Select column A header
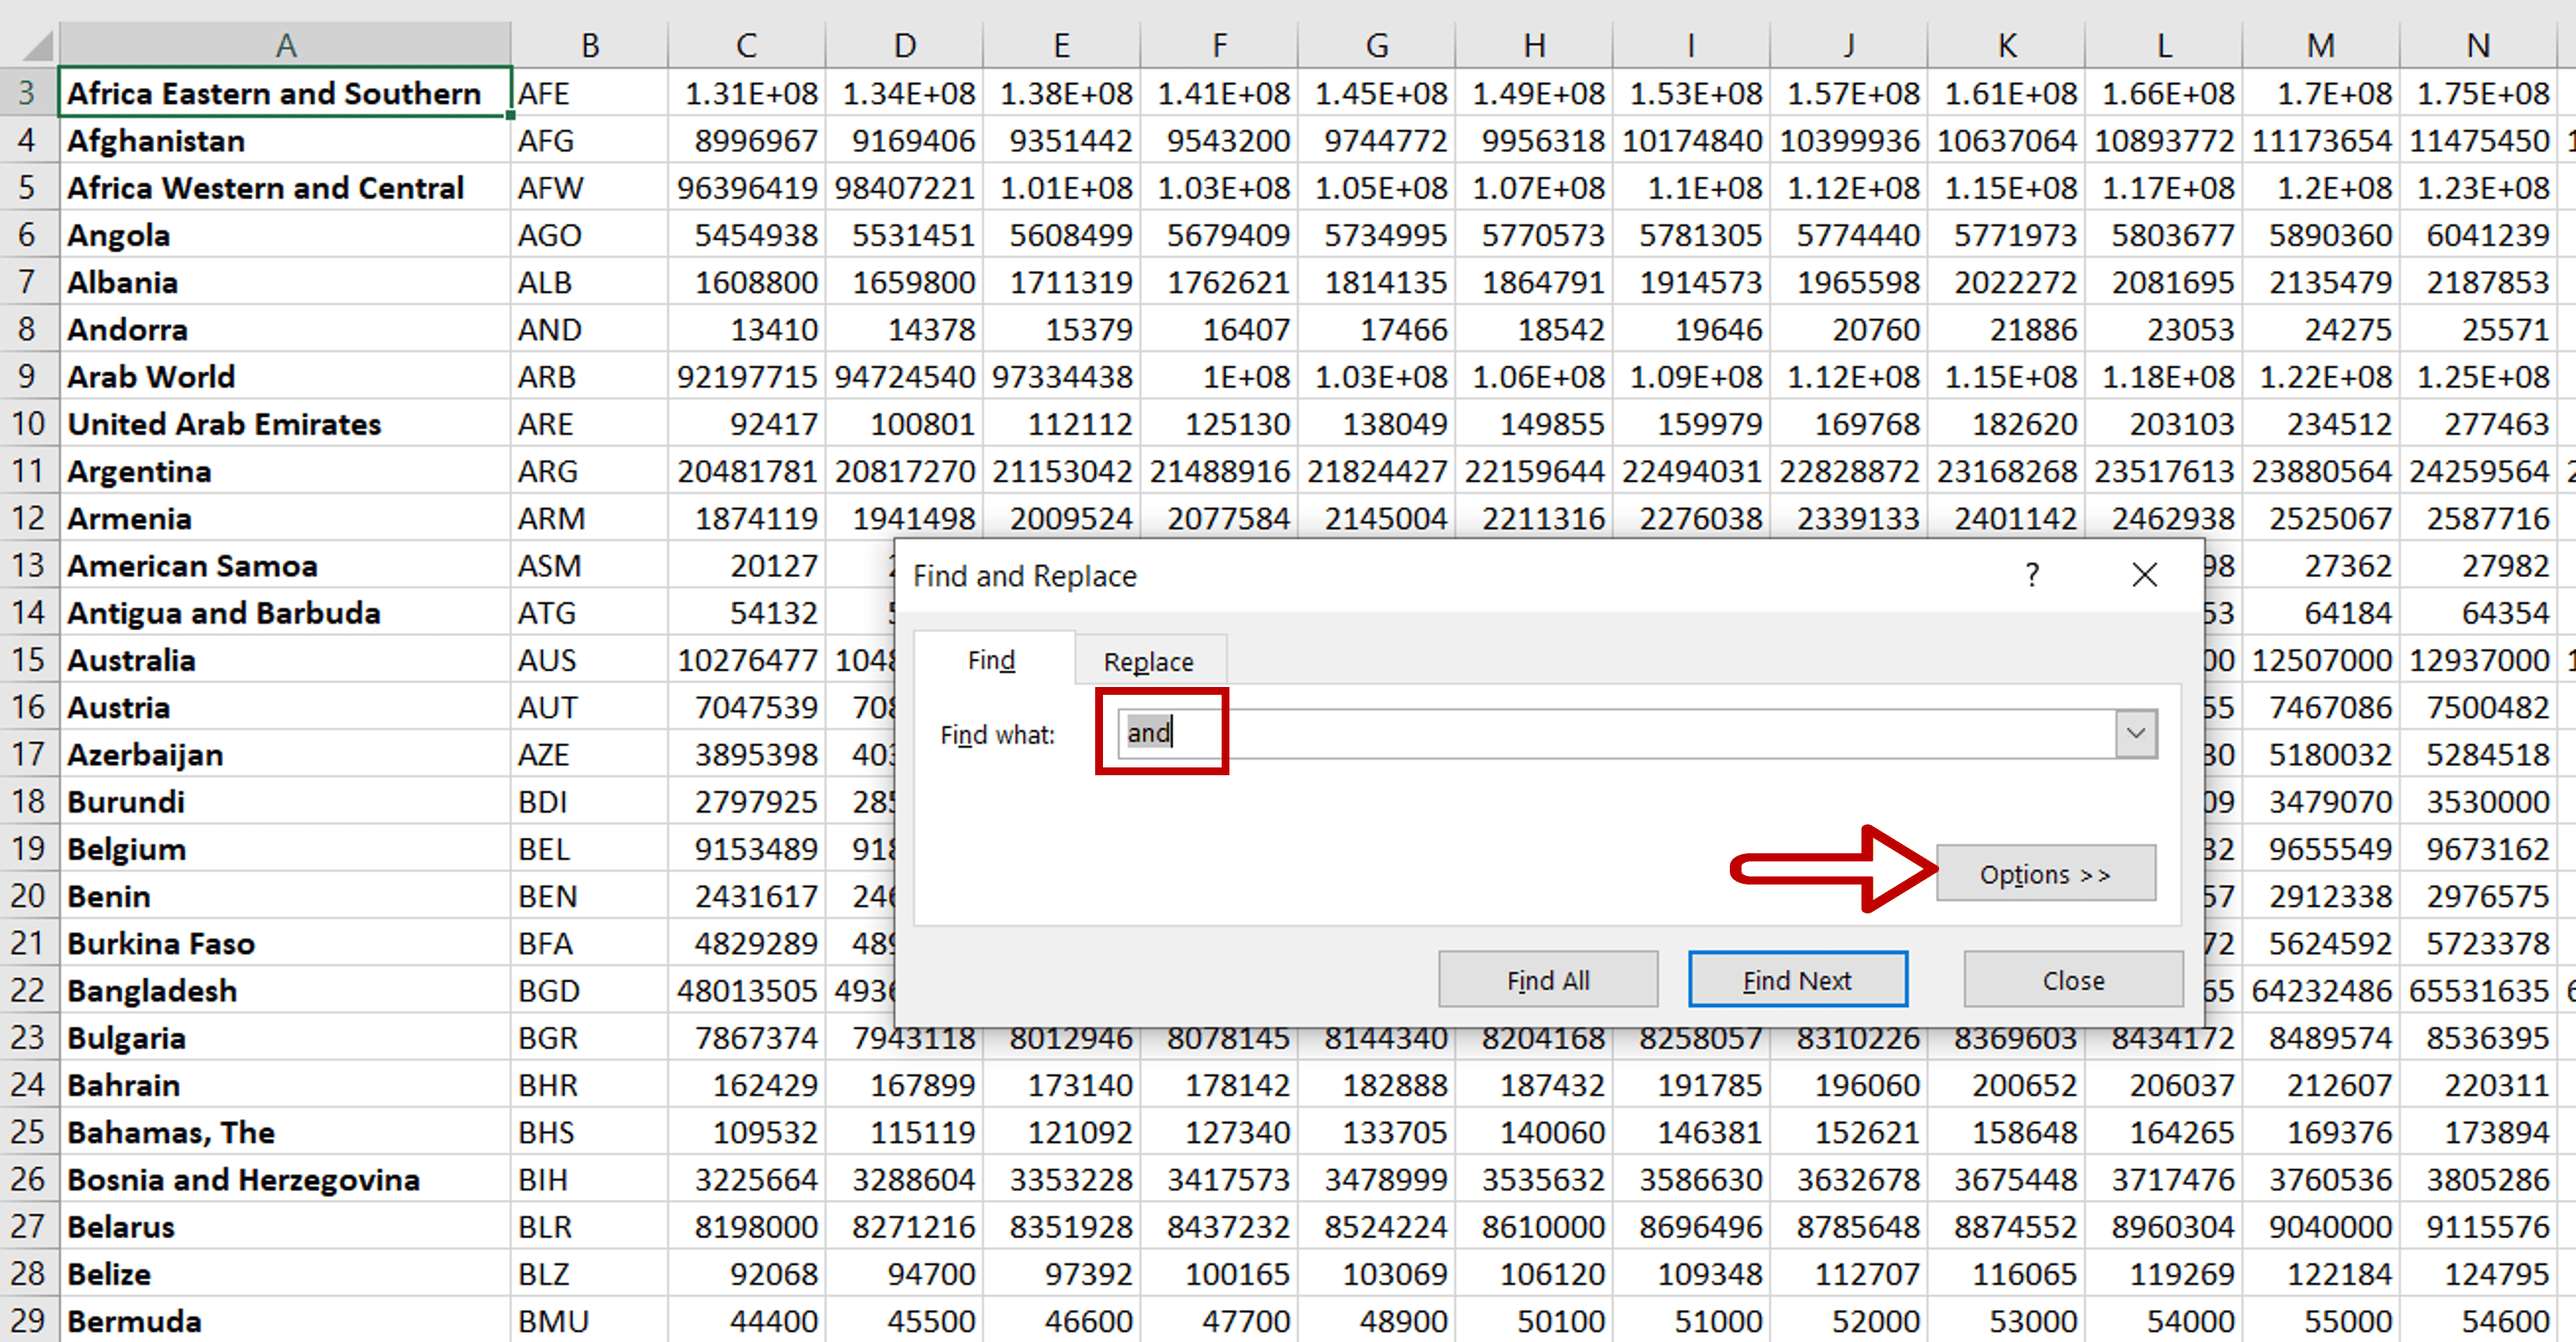The width and height of the screenshot is (2576, 1342). [285, 45]
